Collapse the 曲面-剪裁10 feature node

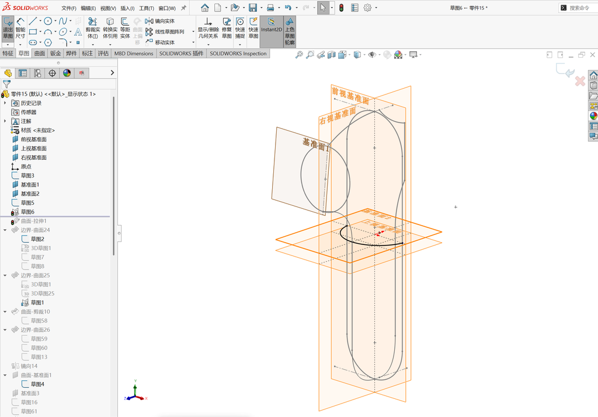[5, 311]
